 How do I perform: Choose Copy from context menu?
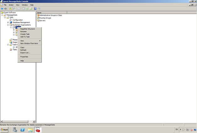pos(30,47)
